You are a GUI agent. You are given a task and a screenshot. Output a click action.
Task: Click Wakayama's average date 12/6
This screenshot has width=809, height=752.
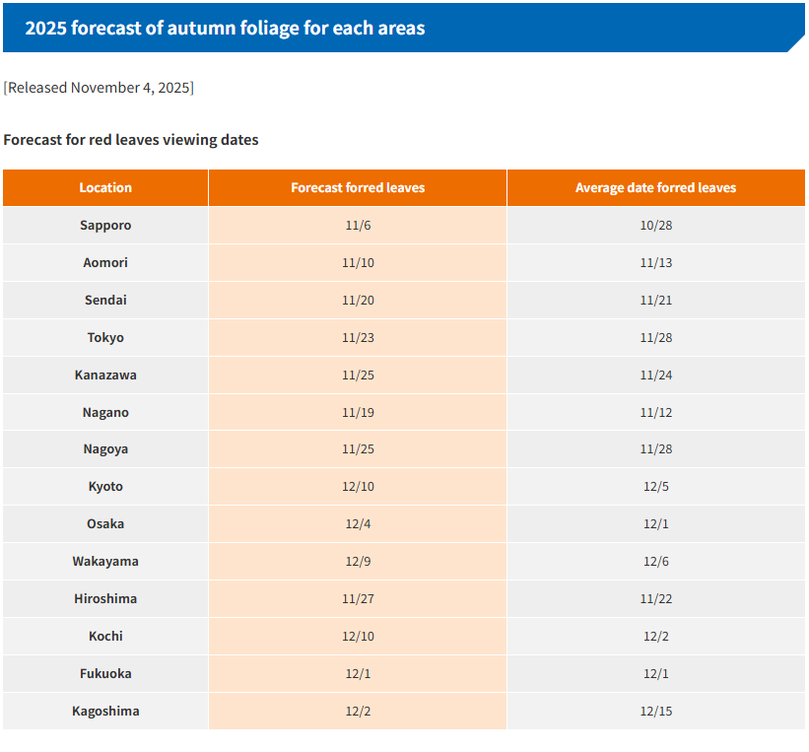pyautogui.click(x=655, y=561)
